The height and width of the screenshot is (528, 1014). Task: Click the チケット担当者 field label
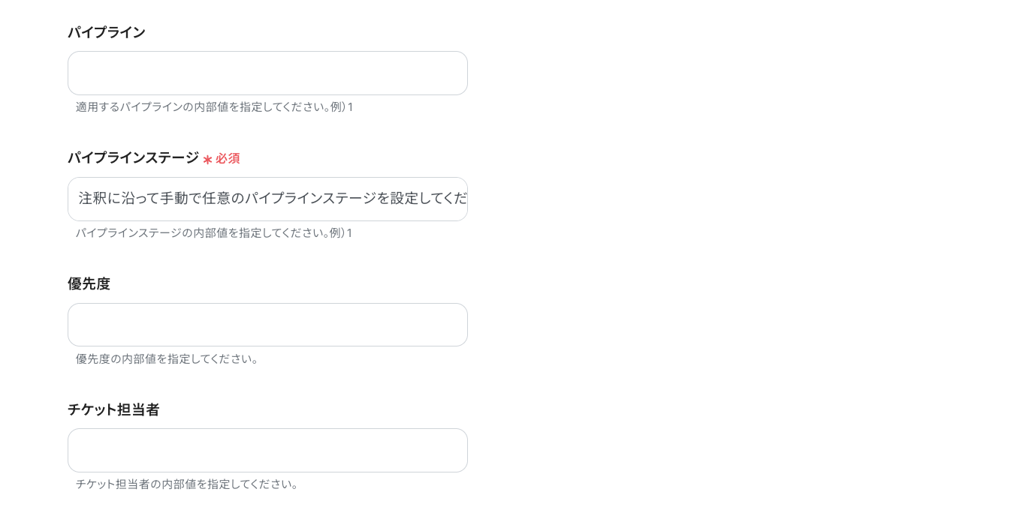pyautogui.click(x=113, y=409)
